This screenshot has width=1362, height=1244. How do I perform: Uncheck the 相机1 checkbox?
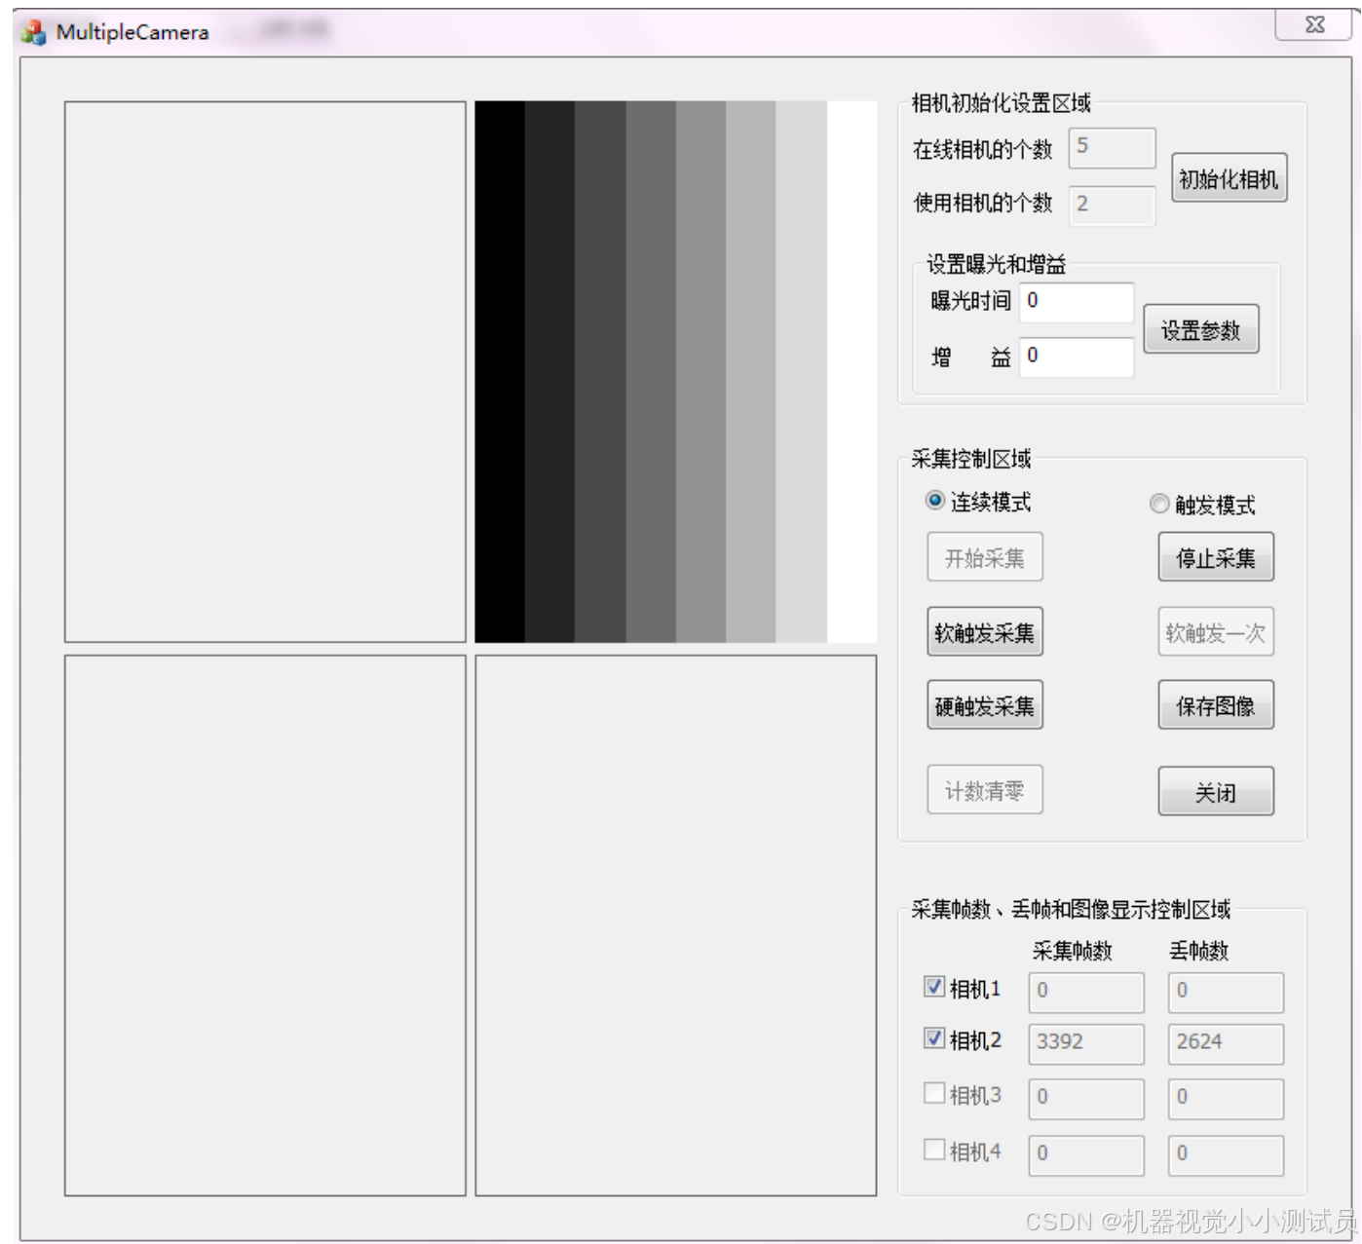click(x=935, y=987)
